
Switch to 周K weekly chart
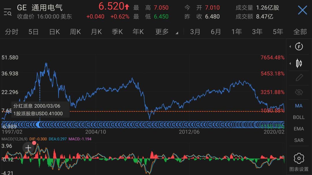click(x=75, y=32)
